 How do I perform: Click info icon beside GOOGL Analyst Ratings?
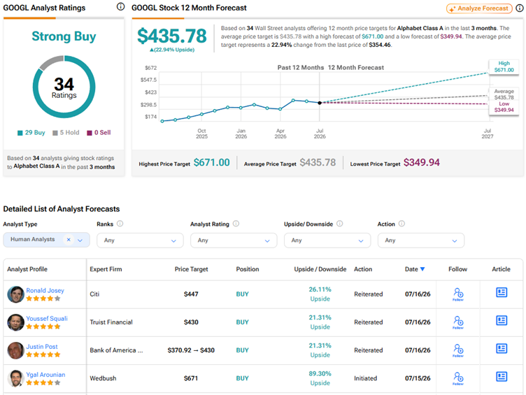coord(120,7)
